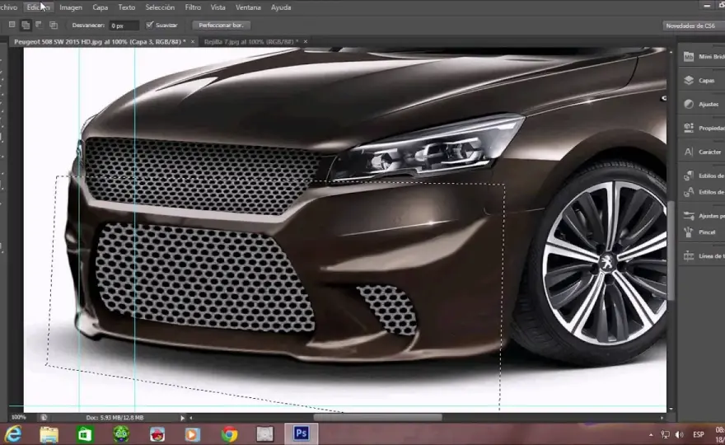
Task: Click the vertical scrollbar thumb on canvas
Action: (671, 252)
